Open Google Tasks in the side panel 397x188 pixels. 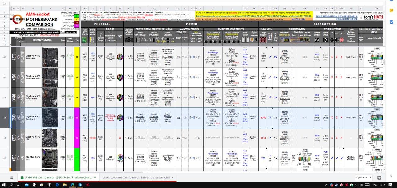point(391,22)
